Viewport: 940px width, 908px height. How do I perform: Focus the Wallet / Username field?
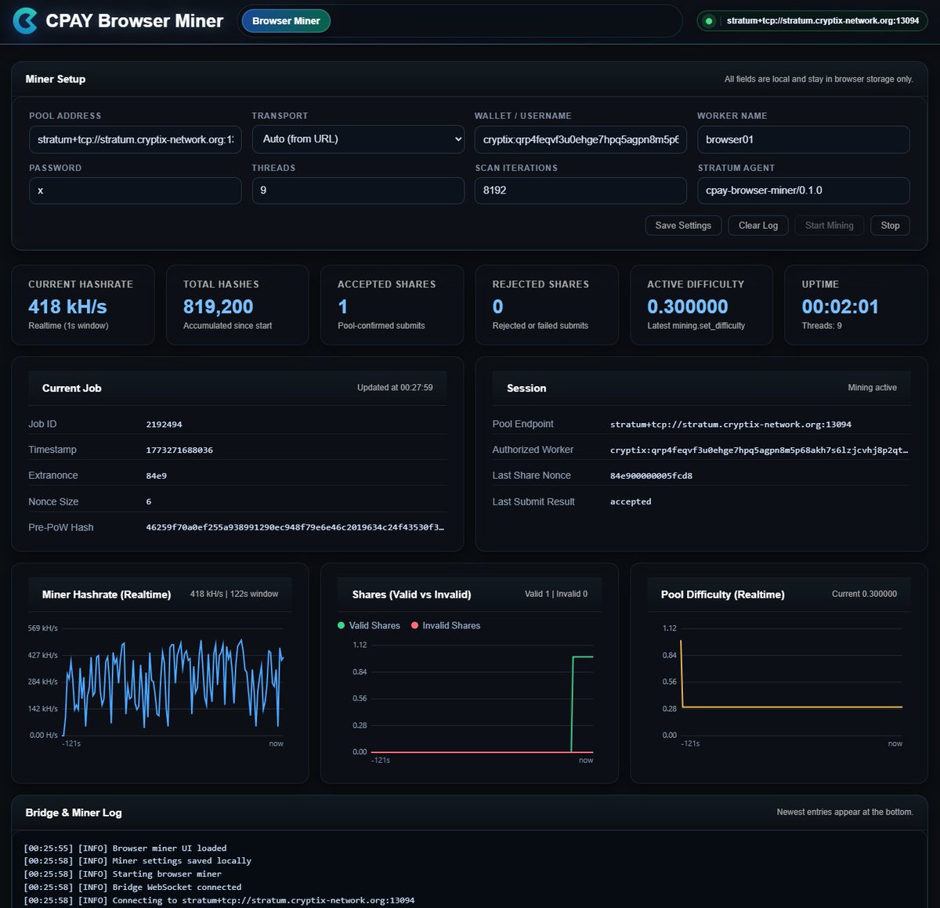pos(580,139)
